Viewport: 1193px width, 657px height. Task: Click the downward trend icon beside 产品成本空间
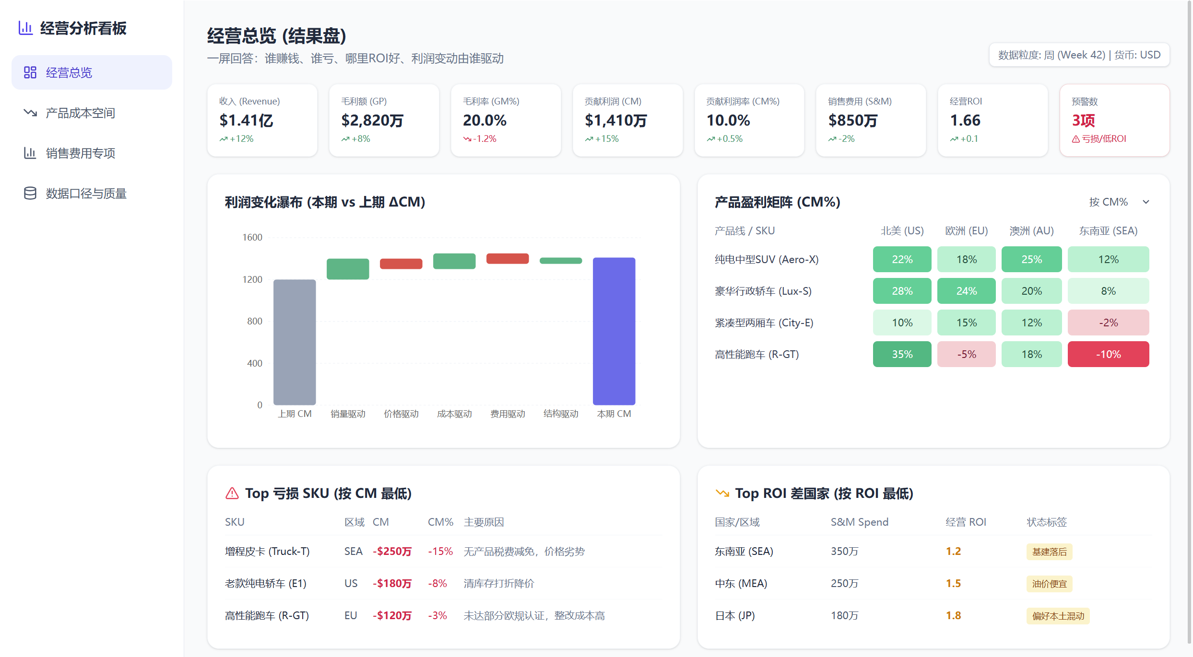tap(30, 113)
